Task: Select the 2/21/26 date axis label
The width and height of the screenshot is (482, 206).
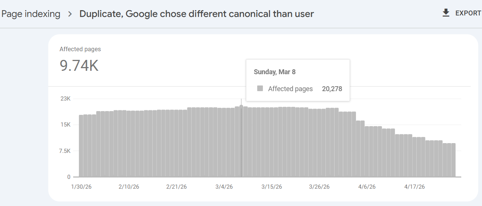Action: [177, 187]
